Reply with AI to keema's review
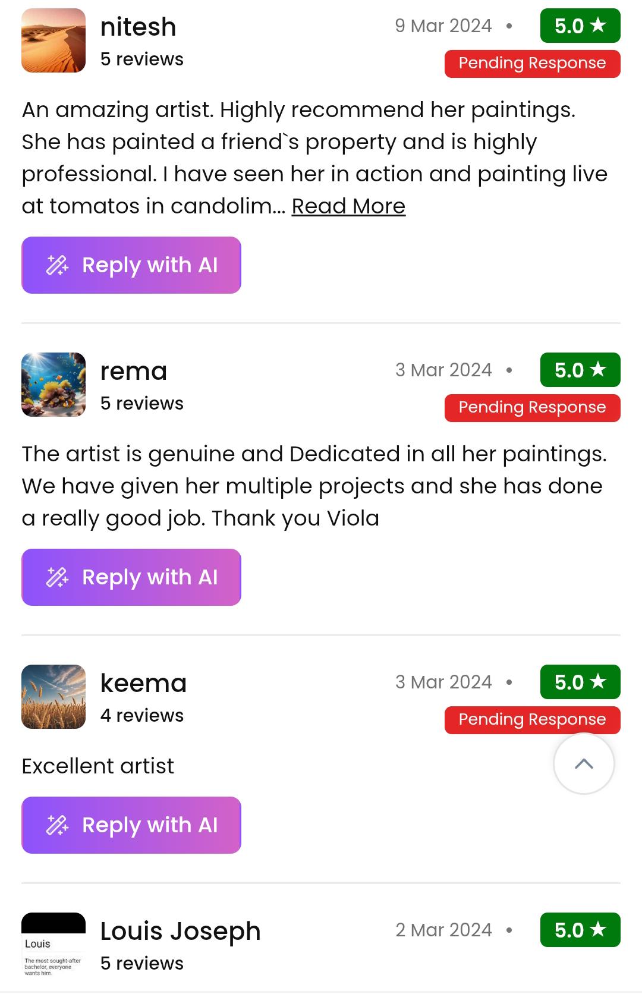642x994 pixels. tap(131, 825)
